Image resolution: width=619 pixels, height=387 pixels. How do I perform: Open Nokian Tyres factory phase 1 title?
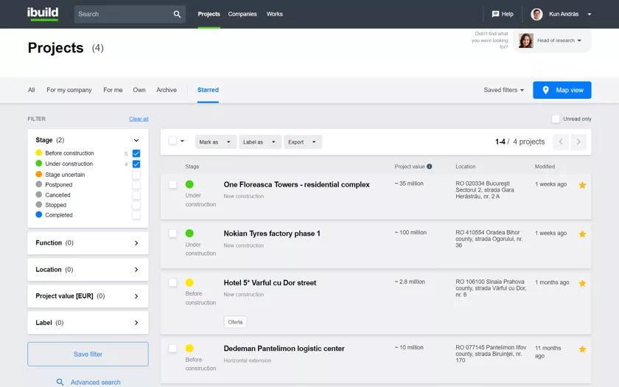(x=272, y=234)
